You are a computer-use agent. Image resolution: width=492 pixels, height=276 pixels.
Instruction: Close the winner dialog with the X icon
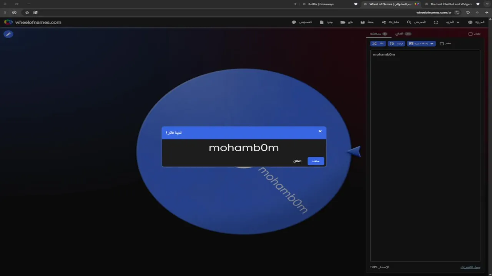coord(320,131)
